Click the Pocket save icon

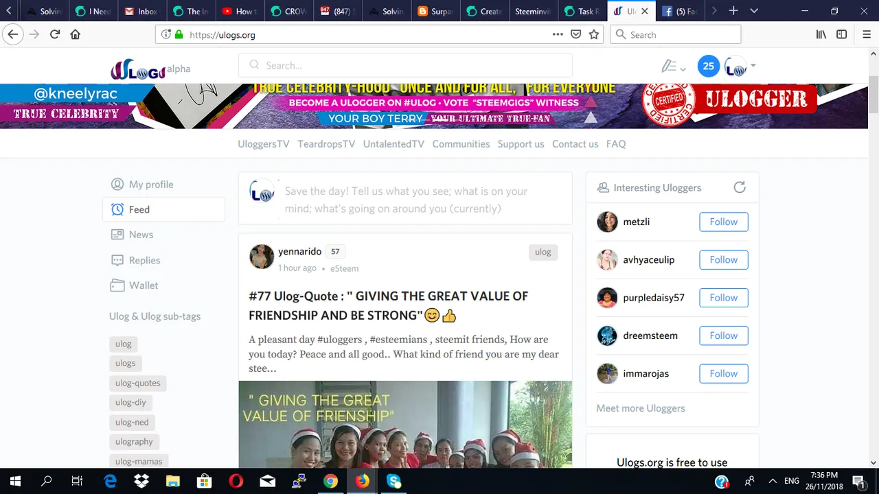pyautogui.click(x=576, y=34)
